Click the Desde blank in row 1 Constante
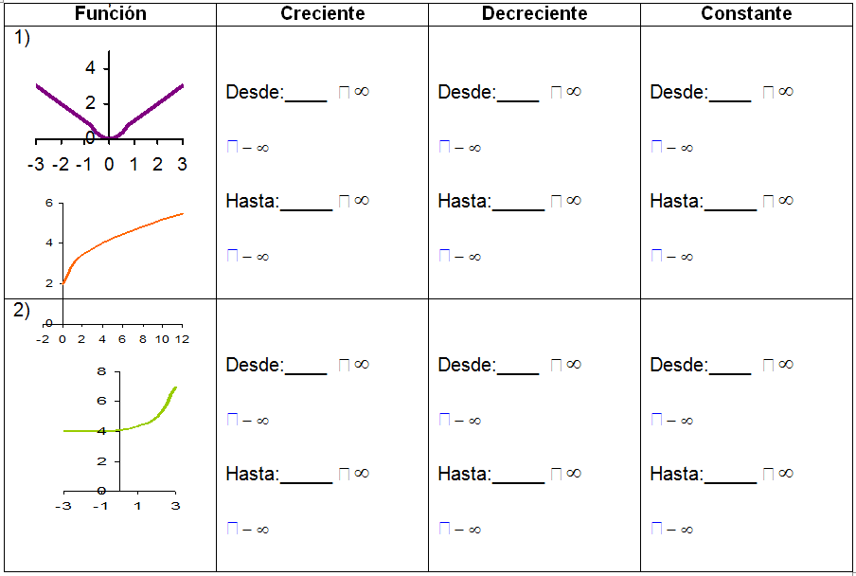Viewport: 856px width, 576px height. click(730, 93)
